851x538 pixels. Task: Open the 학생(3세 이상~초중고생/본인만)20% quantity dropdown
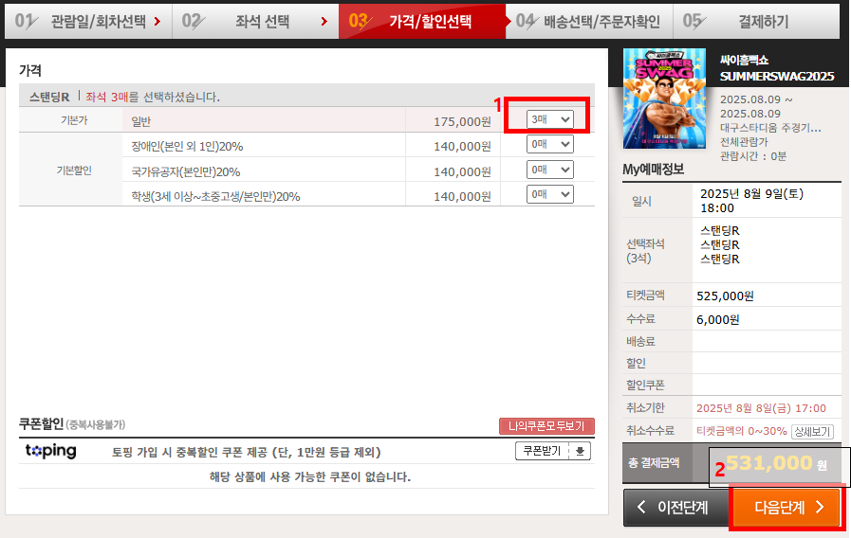coord(550,194)
